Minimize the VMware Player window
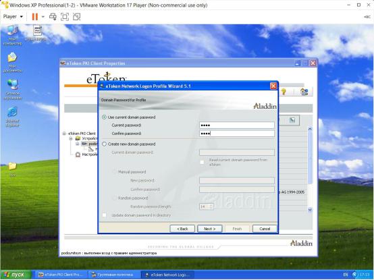The height and width of the screenshot is (280, 374). click(x=348, y=5)
